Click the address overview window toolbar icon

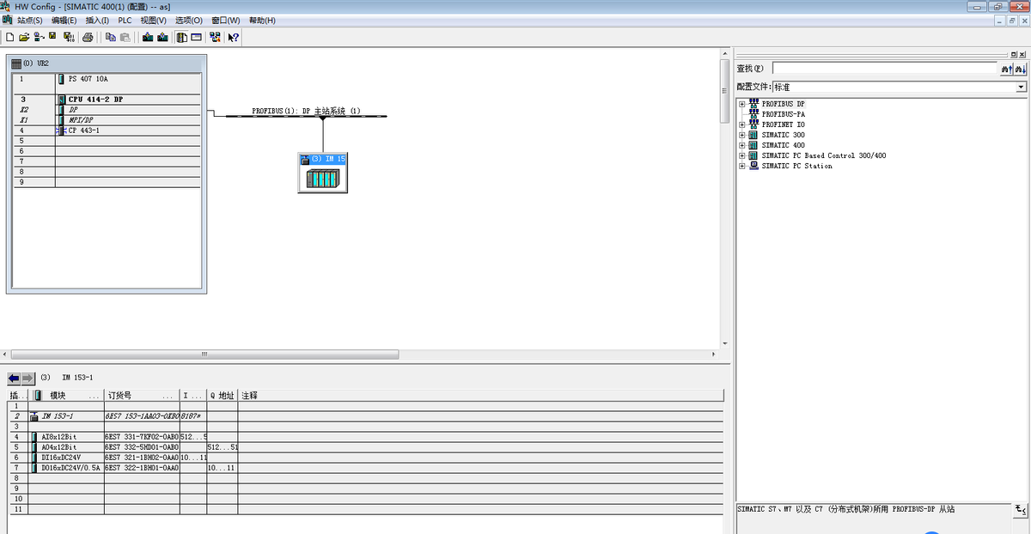tap(196, 37)
